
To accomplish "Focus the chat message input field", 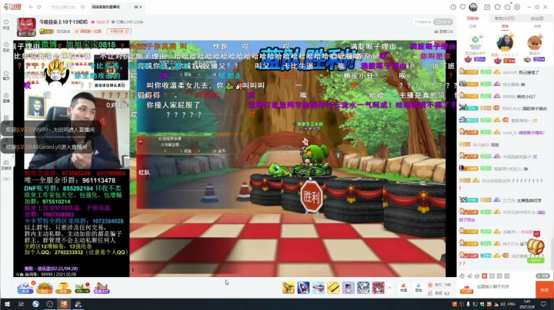I will coord(505,287).
